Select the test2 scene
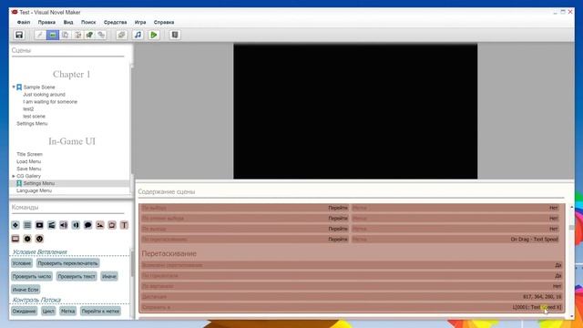The height and width of the screenshot is (328, 583). pos(28,109)
